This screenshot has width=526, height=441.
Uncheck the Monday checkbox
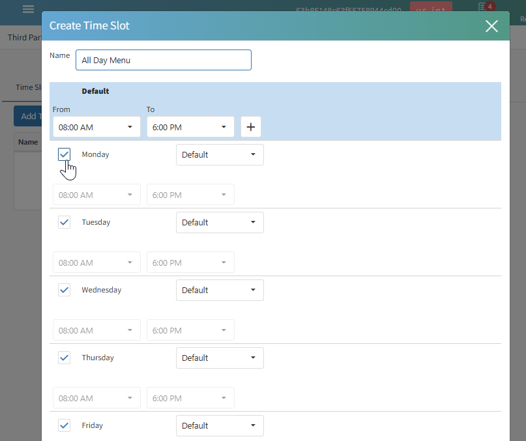[x=64, y=154]
